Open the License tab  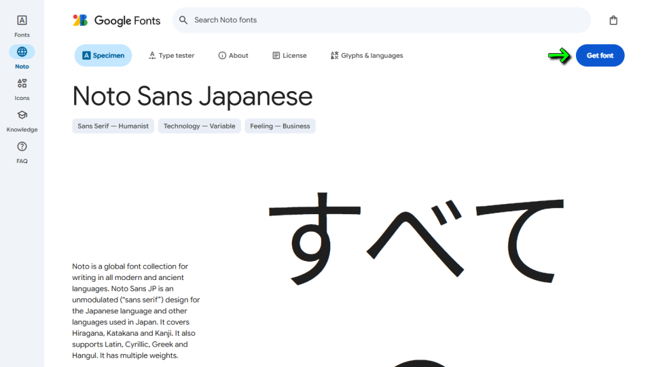[289, 55]
